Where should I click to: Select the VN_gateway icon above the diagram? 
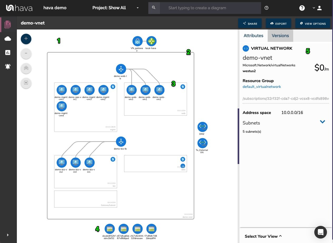[137, 41]
